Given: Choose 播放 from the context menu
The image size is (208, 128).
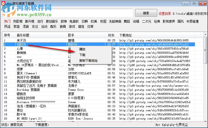Looking at the screenshot, I should (x=82, y=49).
